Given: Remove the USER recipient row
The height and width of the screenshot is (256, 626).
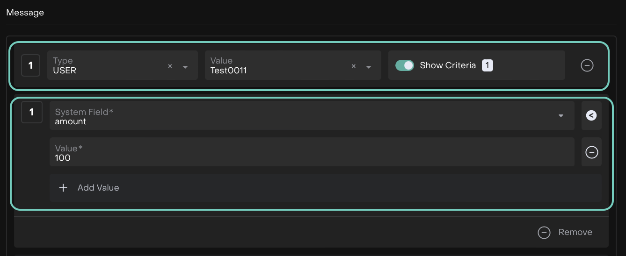Looking at the screenshot, I should [587, 65].
